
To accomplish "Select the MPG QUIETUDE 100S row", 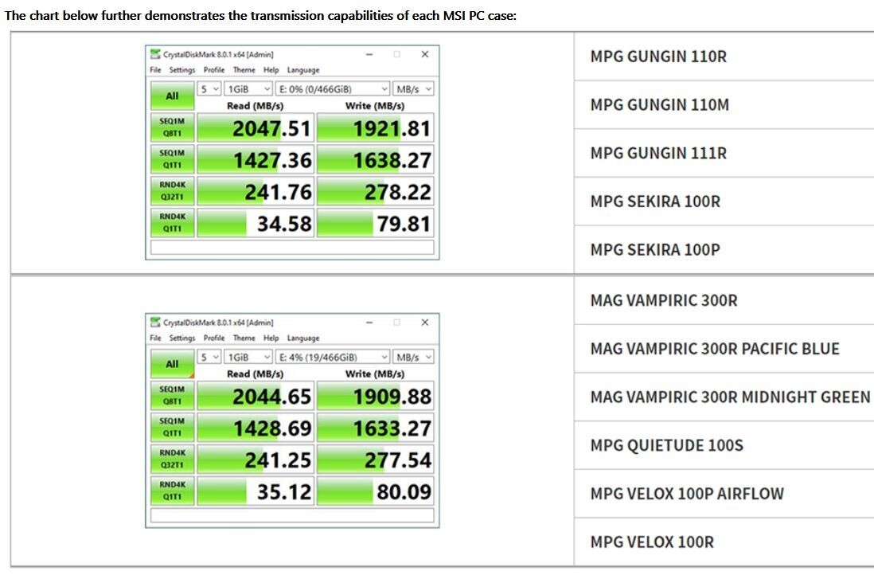I will pos(724,446).
